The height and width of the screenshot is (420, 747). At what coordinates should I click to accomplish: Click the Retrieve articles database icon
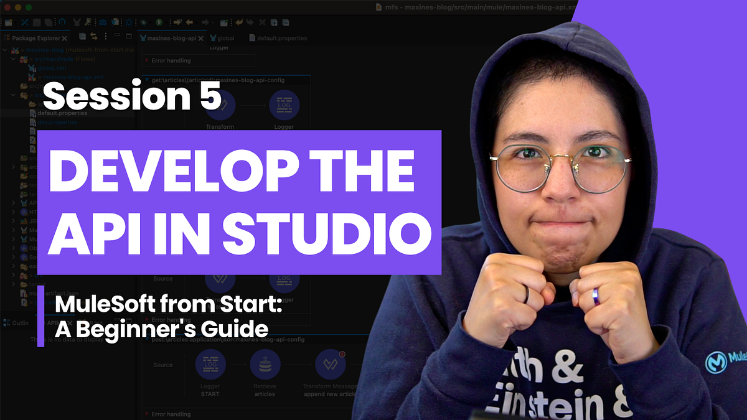point(265,365)
